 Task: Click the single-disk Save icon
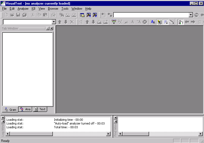18,15
